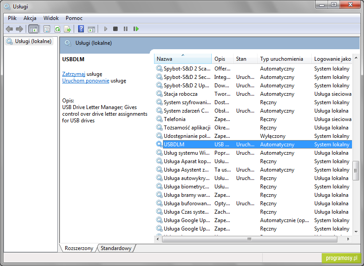This screenshot has height=266, width=364.
Task: Select the Usługa buforowan... service
Action: tap(253, 203)
